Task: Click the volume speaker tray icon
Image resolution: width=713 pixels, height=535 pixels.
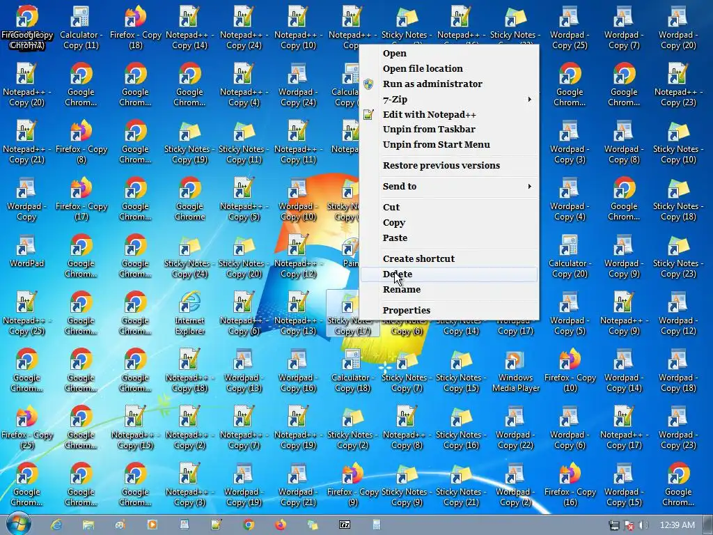Action: [x=644, y=525]
